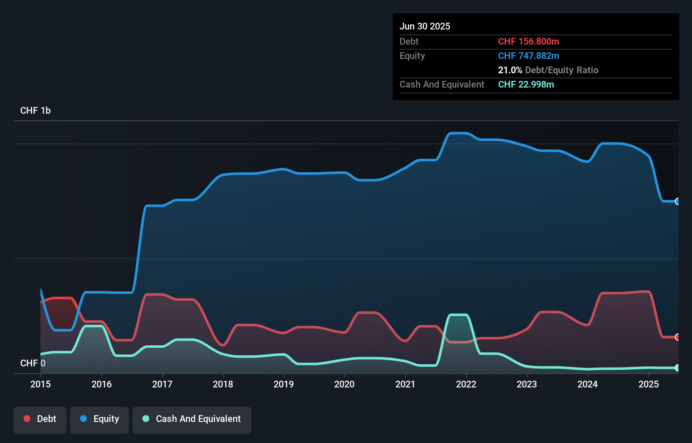The image size is (692, 443).
Task: Click the CHF 156.800m Debt value
Action: pos(528,41)
